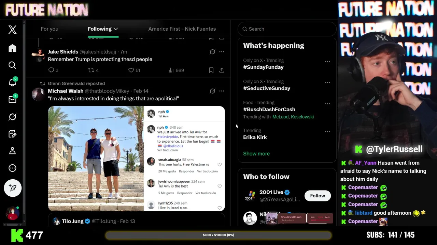Open the Erika Kirk trending topic
The image size is (437, 245).
[x=255, y=137]
